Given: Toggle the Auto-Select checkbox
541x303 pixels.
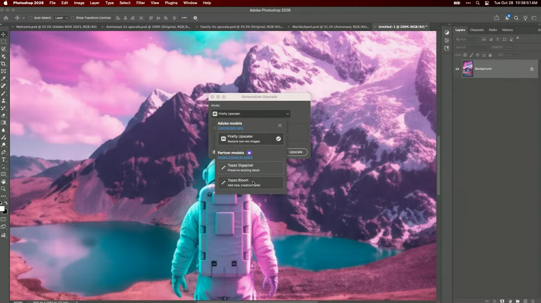Looking at the screenshot, I should (x=31, y=18).
